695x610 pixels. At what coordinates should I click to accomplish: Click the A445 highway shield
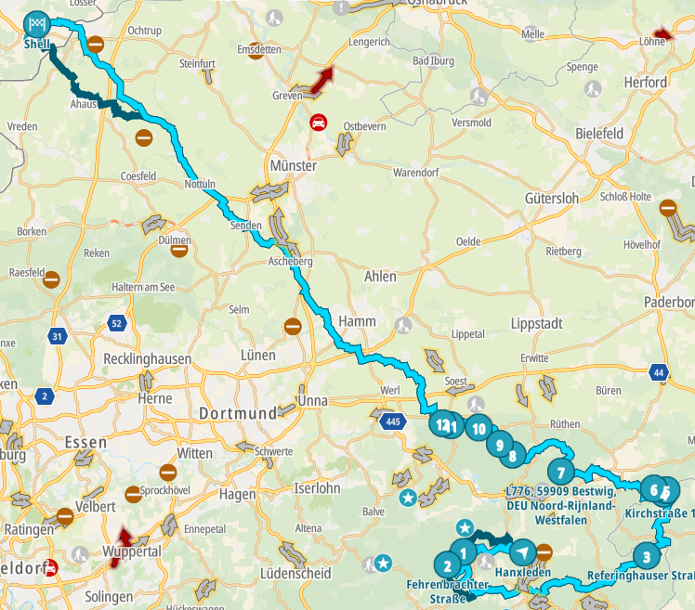(x=393, y=422)
